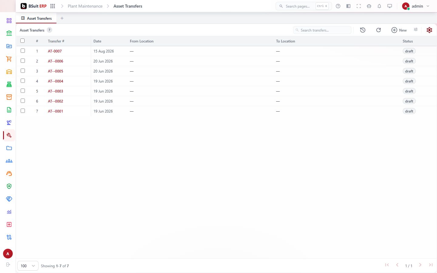Open the people group module in sidebar

click(9, 161)
